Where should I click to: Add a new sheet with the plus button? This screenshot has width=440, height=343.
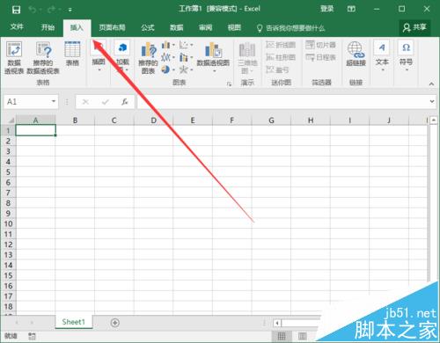(x=115, y=323)
